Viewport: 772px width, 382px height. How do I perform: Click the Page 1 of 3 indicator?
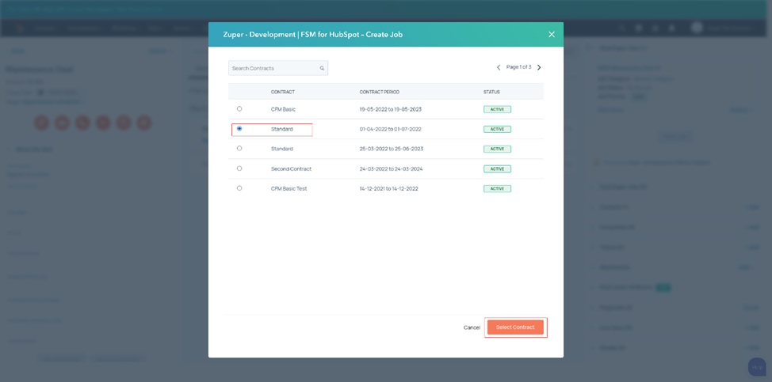click(x=518, y=67)
